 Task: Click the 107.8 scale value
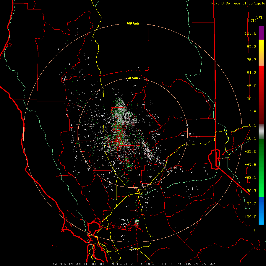(250, 33)
